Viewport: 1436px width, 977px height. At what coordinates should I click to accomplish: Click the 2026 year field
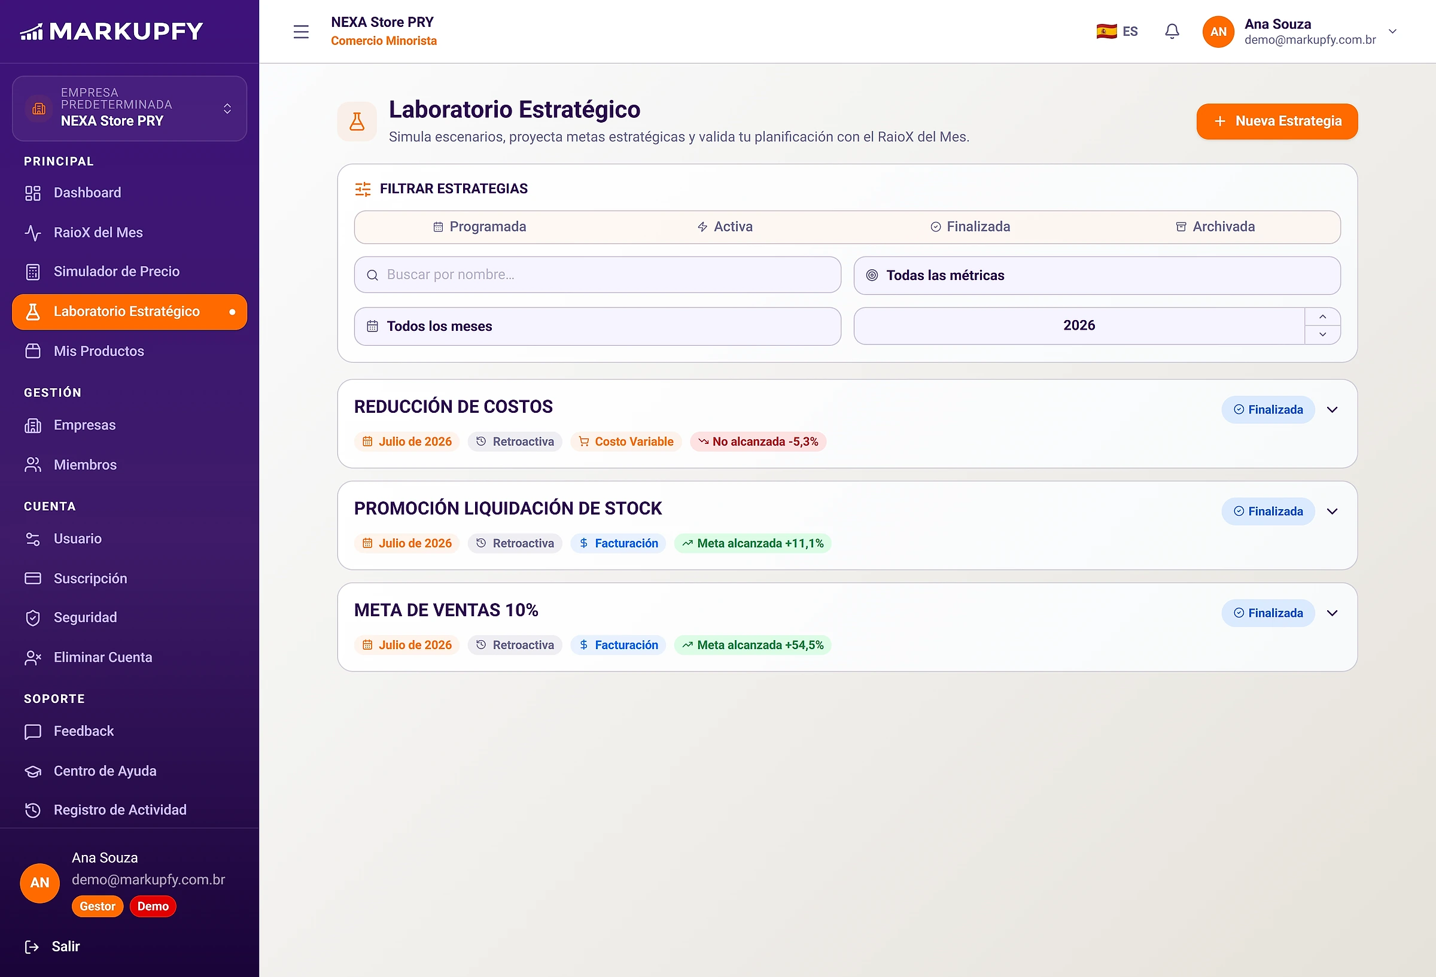click(1079, 325)
